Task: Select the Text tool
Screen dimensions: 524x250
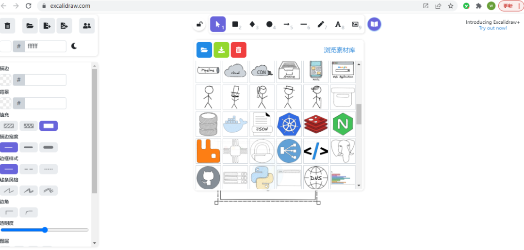Action: [x=338, y=24]
